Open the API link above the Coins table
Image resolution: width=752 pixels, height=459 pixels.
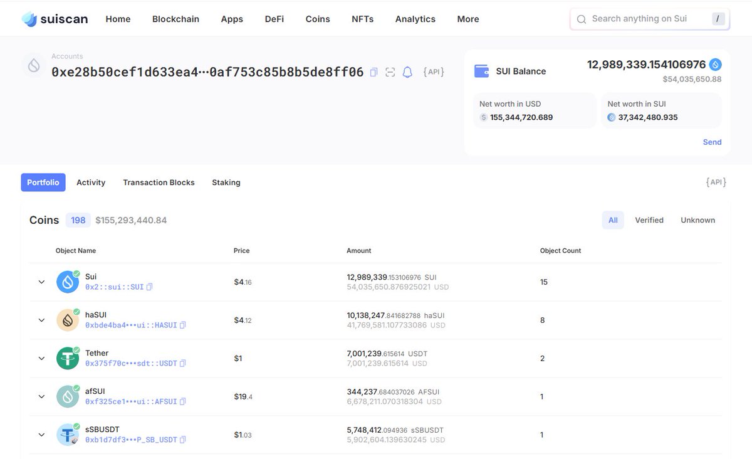pyautogui.click(x=716, y=182)
